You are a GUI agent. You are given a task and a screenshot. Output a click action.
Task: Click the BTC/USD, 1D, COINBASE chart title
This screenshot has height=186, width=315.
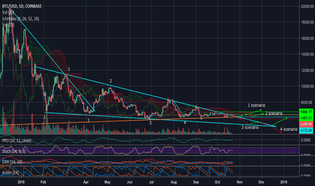point(22,6)
